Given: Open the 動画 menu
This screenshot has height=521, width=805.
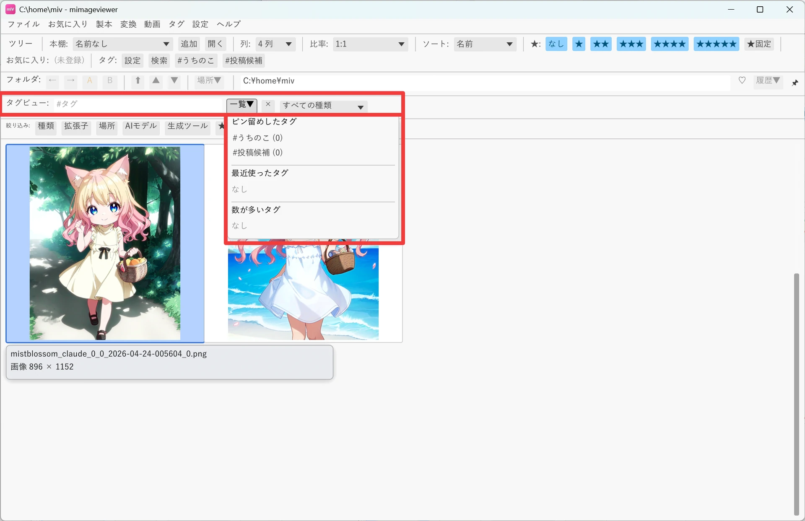Looking at the screenshot, I should [x=152, y=24].
